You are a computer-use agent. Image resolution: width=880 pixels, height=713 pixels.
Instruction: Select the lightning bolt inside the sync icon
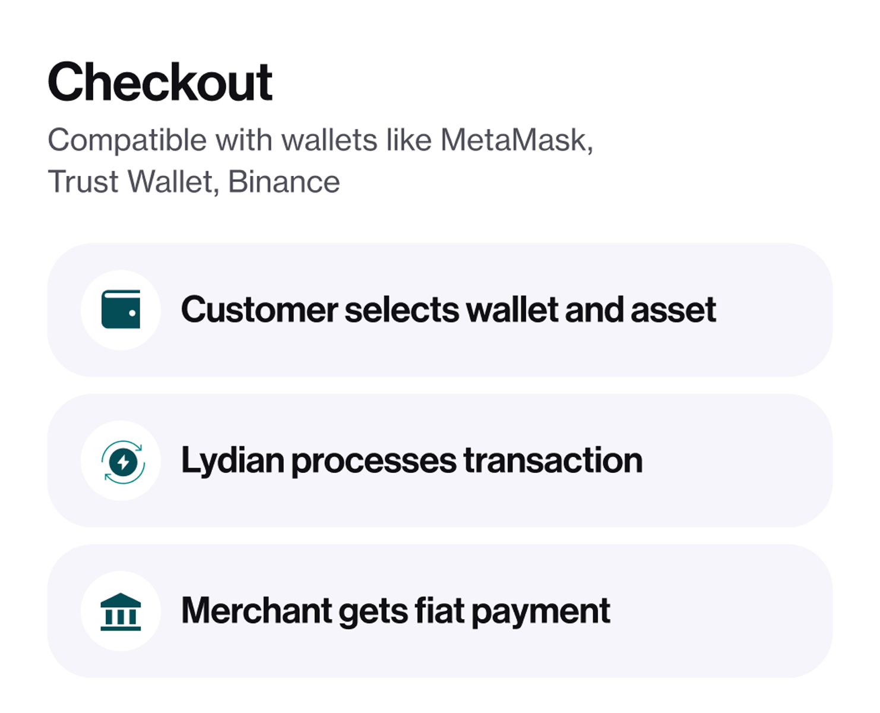[x=124, y=462]
